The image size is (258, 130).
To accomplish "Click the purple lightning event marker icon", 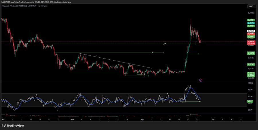I will coord(201,80).
